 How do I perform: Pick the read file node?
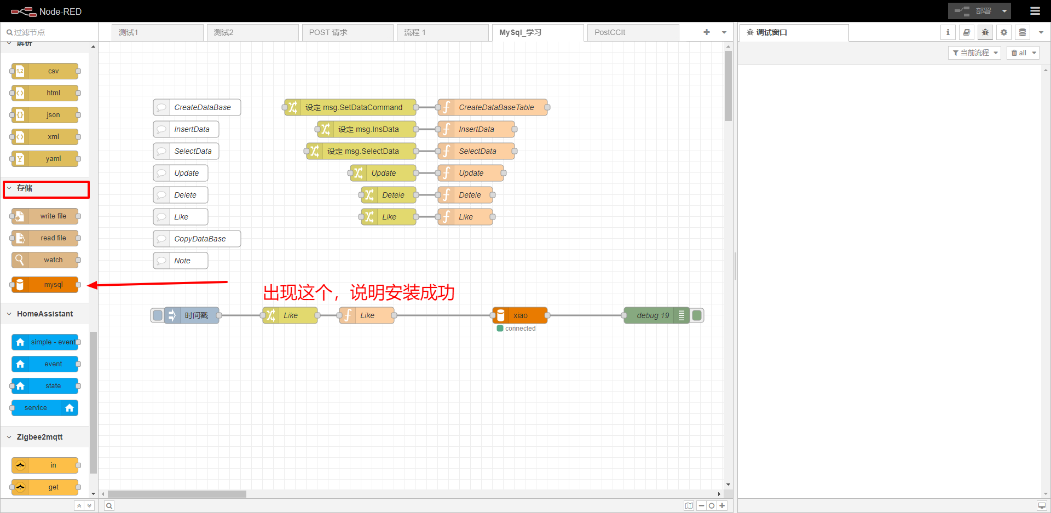[45, 238]
